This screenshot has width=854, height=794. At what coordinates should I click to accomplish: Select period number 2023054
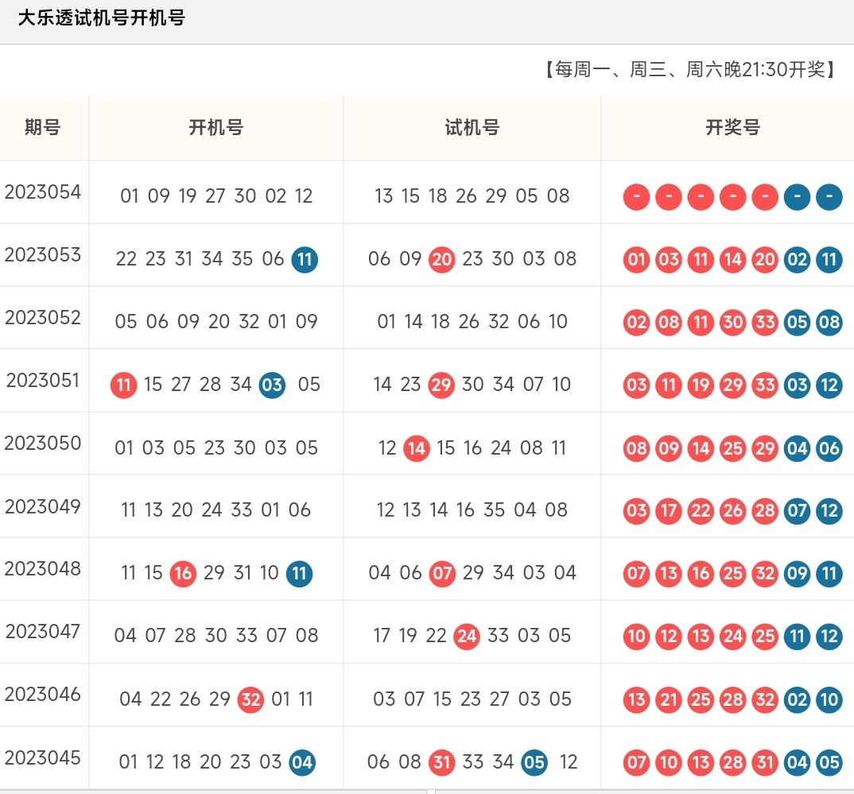pos(42,192)
